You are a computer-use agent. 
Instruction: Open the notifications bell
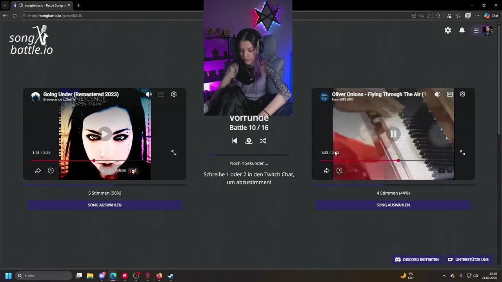click(462, 30)
